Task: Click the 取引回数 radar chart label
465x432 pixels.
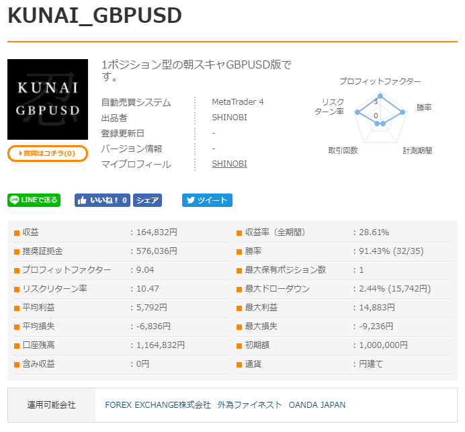Action: [x=343, y=150]
